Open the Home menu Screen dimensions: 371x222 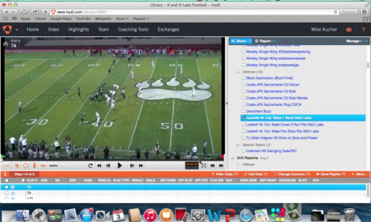[x=33, y=30]
